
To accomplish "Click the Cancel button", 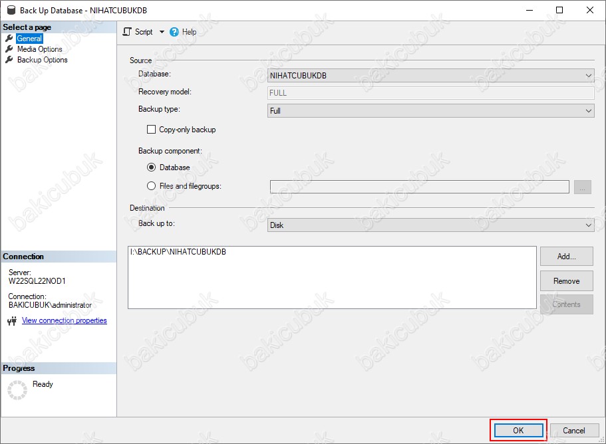I will click(x=574, y=431).
